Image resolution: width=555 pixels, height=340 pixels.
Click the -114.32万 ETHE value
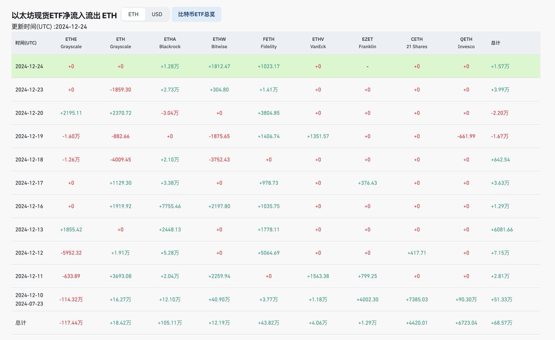pos(71,299)
